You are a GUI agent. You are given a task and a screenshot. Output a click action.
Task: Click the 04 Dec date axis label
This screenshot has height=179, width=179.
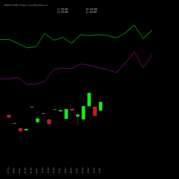tap(25, 170)
